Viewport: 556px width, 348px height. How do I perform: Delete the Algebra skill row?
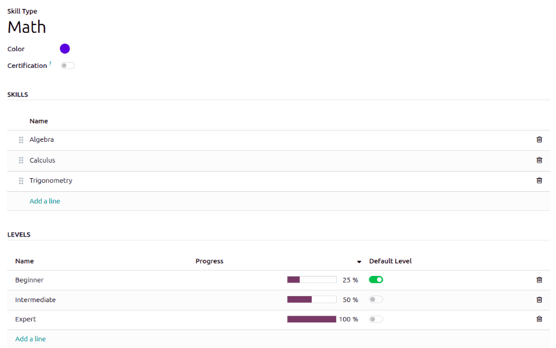(539, 139)
